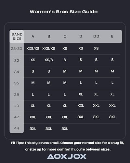The width and height of the screenshot is (130, 163).
Task: Click the M cell for 34 band, C cup
Action: [x=65, y=71]
